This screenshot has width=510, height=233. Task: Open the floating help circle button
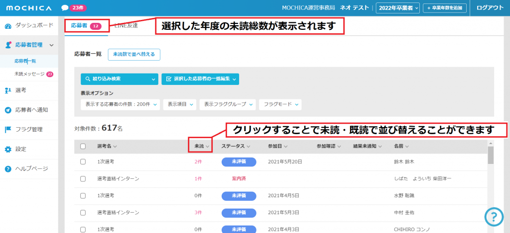(x=494, y=216)
